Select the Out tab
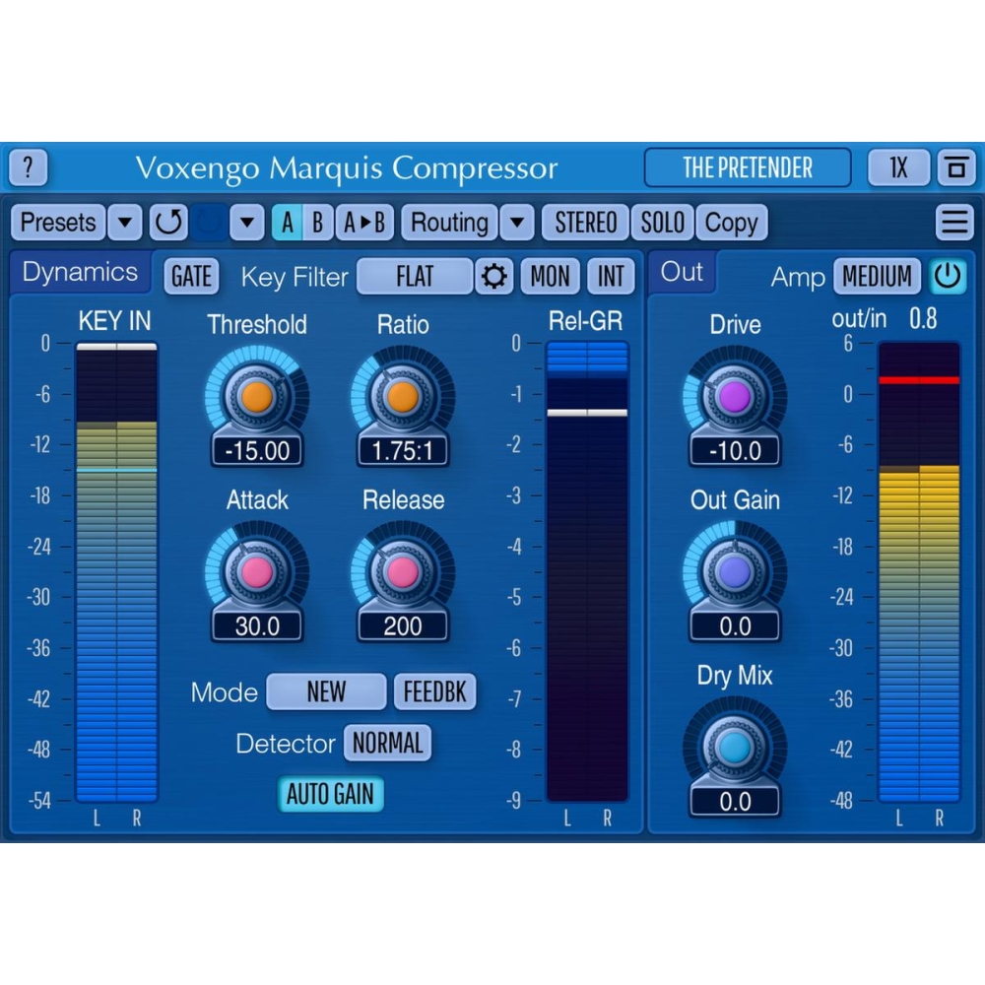The height and width of the screenshot is (985, 985). 682,272
